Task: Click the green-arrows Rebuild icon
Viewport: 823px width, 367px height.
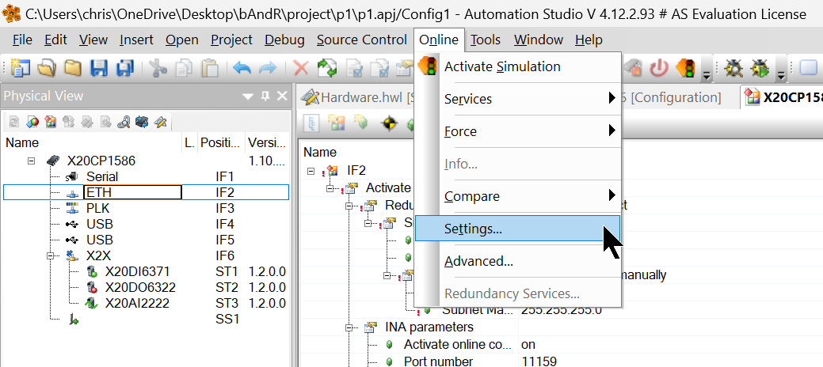Action: coord(327,68)
